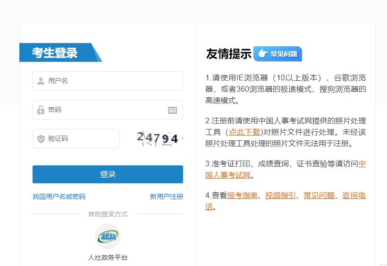Image resolution: width=387 pixels, height=266 pixels.
Task: Click the lock icon in password field
Action: click(41, 110)
